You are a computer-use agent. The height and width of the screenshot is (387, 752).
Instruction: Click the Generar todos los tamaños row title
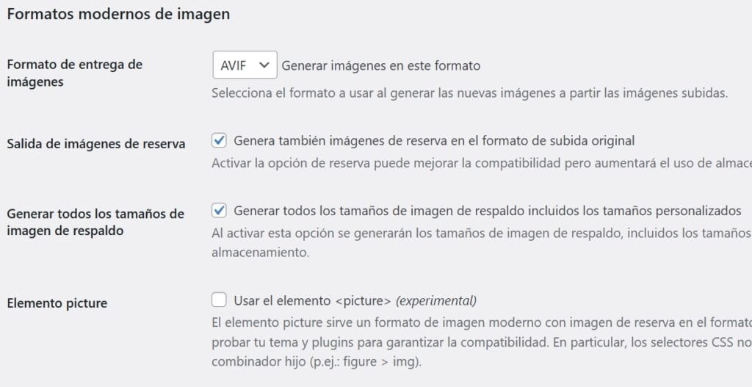[95, 222]
